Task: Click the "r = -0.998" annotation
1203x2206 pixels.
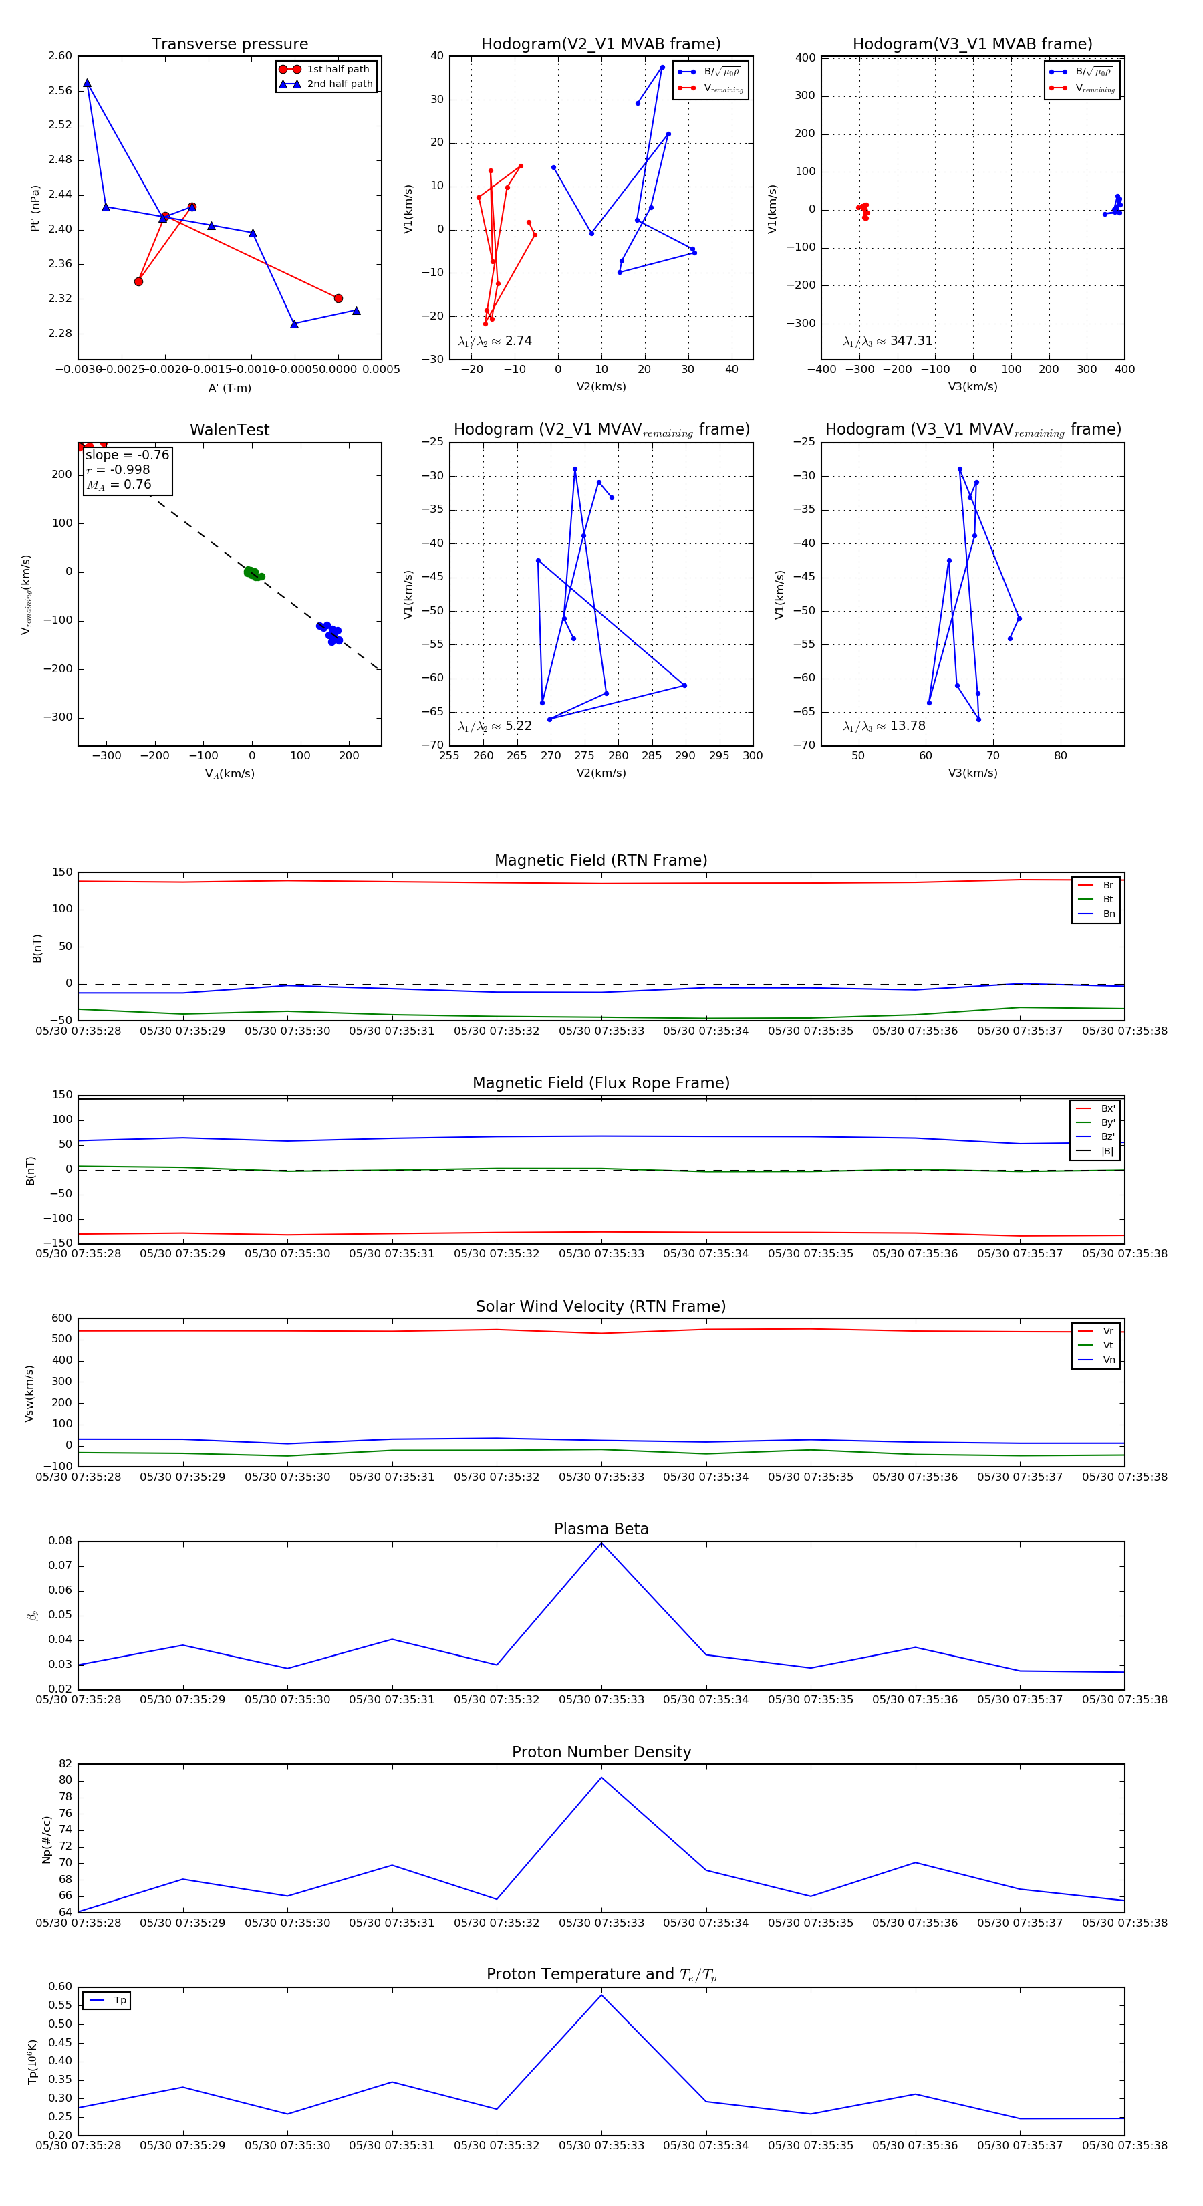Action: (x=118, y=469)
